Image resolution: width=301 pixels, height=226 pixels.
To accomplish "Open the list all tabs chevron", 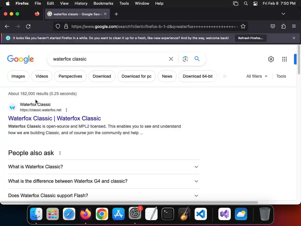I will click(283, 14).
